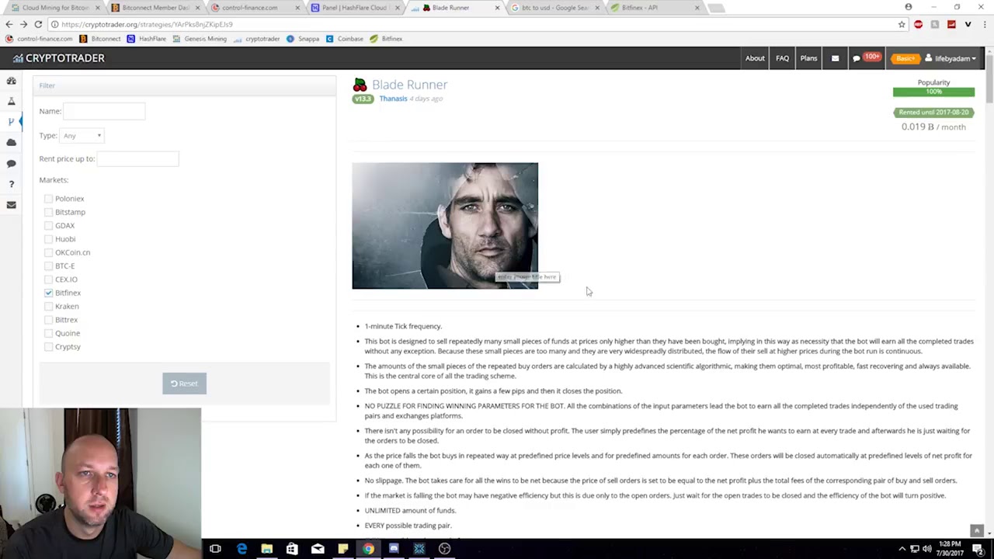Click the orange Basic+ plan badge
The height and width of the screenshot is (559, 994).
click(x=905, y=58)
